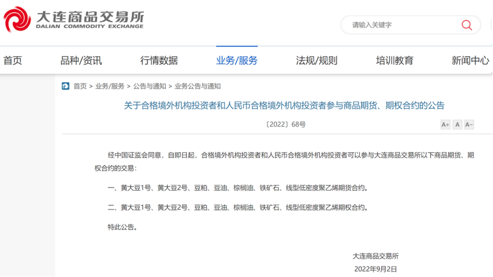
Task: Decrease font size with A- button
Action: 469,124
